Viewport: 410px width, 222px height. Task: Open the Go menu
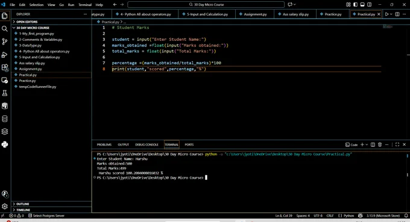click(61, 5)
